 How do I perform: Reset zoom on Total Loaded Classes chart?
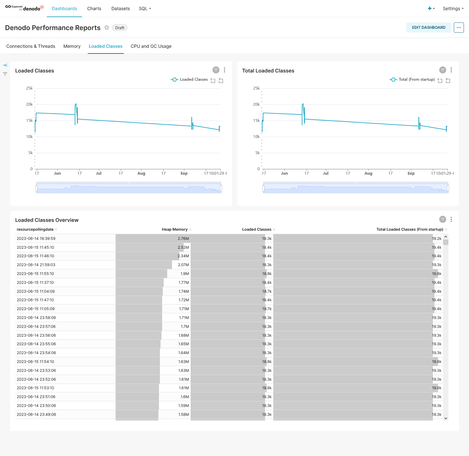click(x=448, y=81)
